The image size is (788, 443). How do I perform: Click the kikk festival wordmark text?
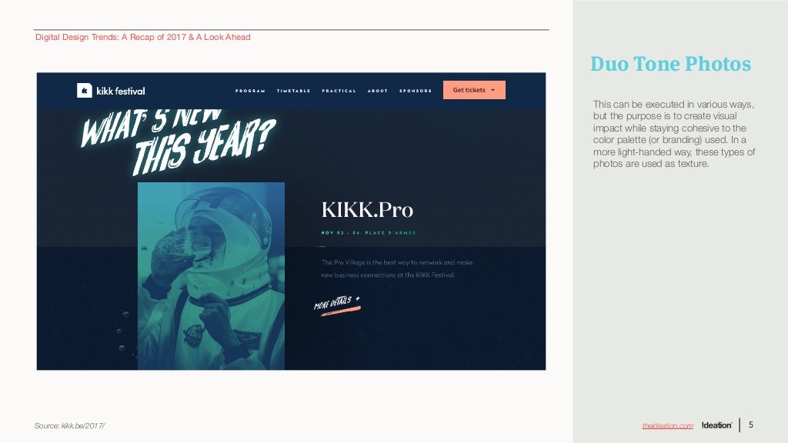(121, 91)
